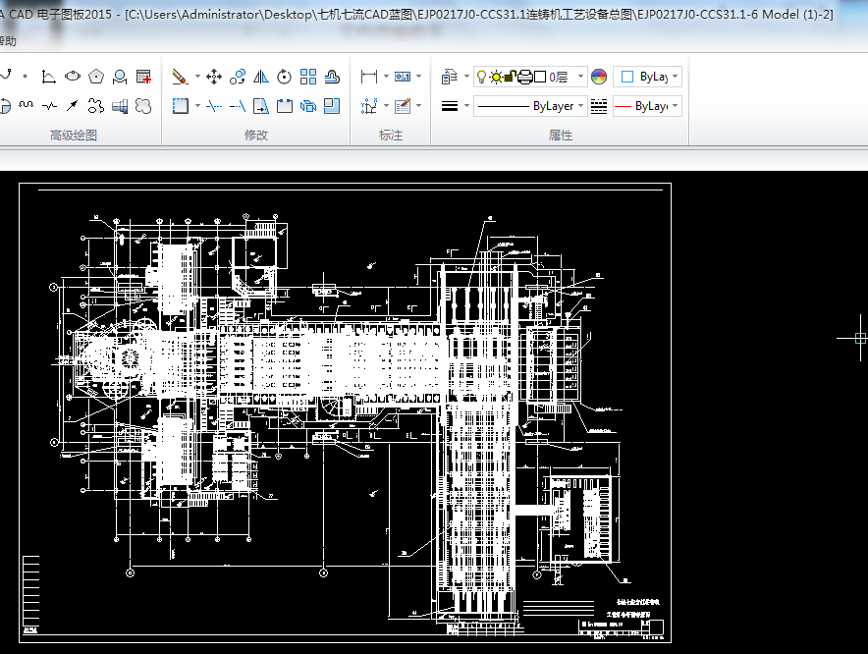
Task: Click the polygon drawing tool
Action: [x=96, y=77]
